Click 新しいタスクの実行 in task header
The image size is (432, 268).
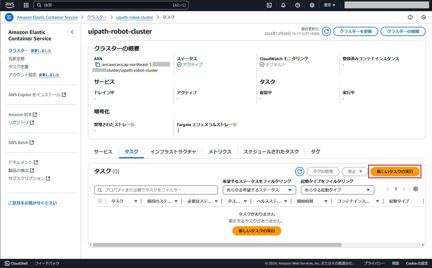[x=395, y=172]
